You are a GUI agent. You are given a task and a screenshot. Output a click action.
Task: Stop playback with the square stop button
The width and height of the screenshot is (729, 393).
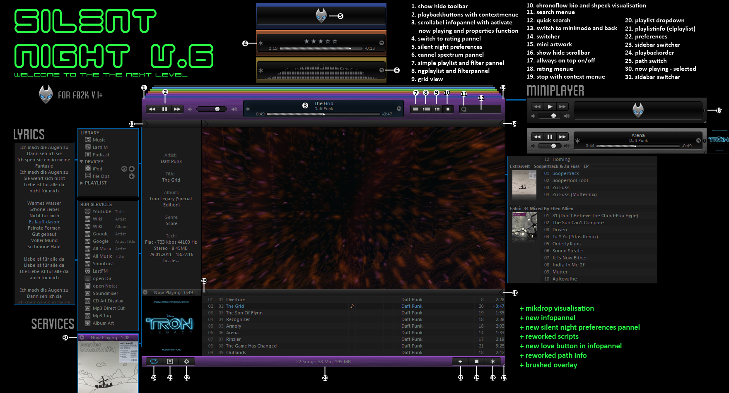point(476,362)
